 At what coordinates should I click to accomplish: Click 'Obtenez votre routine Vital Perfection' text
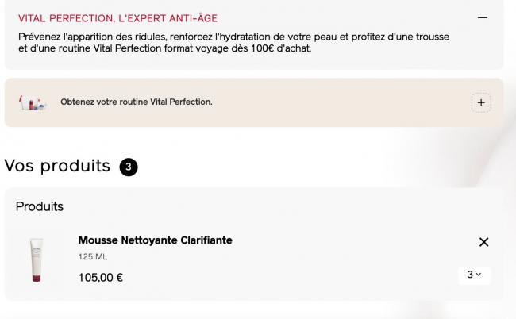coord(137,102)
